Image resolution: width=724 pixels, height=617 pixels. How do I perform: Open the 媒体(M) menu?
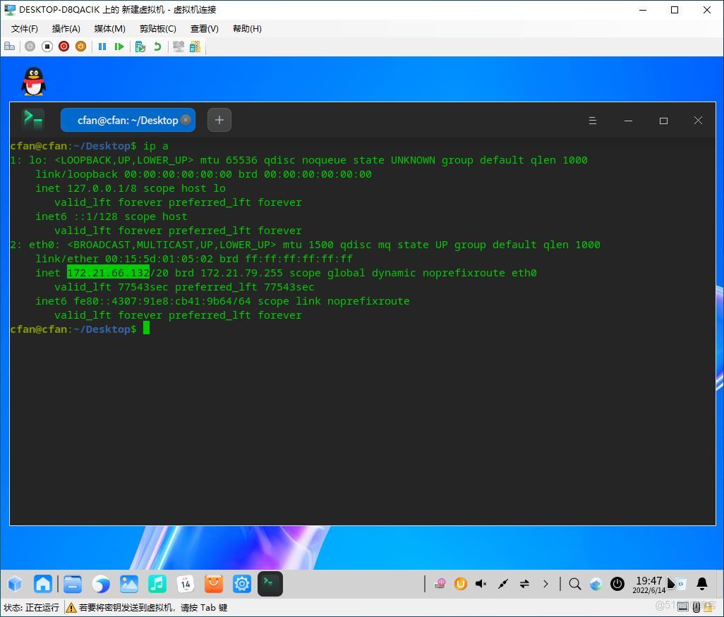tap(109, 28)
